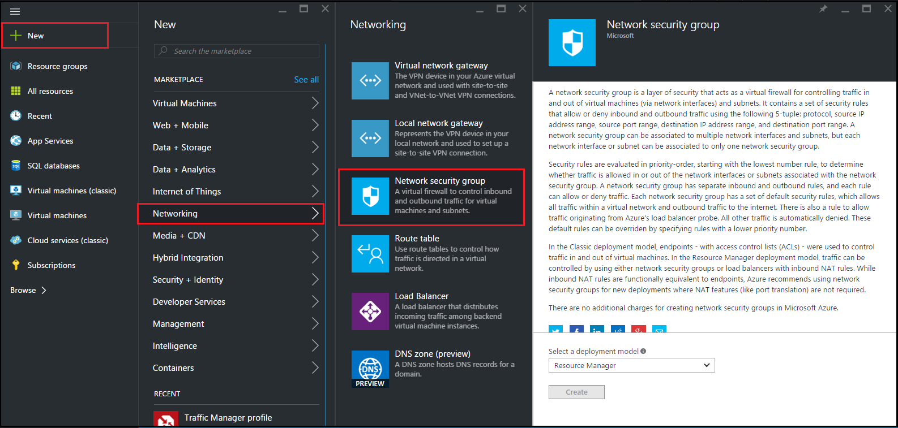
Task: Click the SQL databases icon
Action: 16,166
